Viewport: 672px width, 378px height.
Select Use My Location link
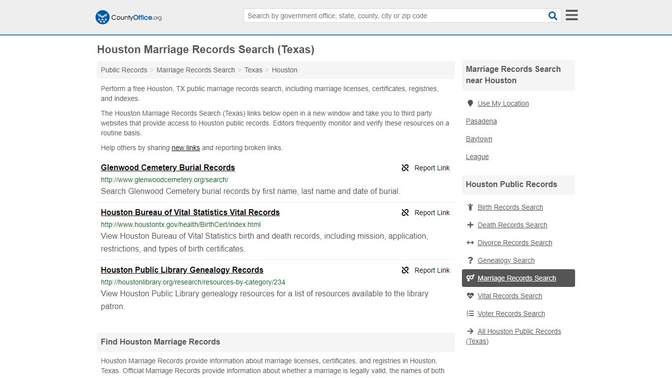coord(503,103)
